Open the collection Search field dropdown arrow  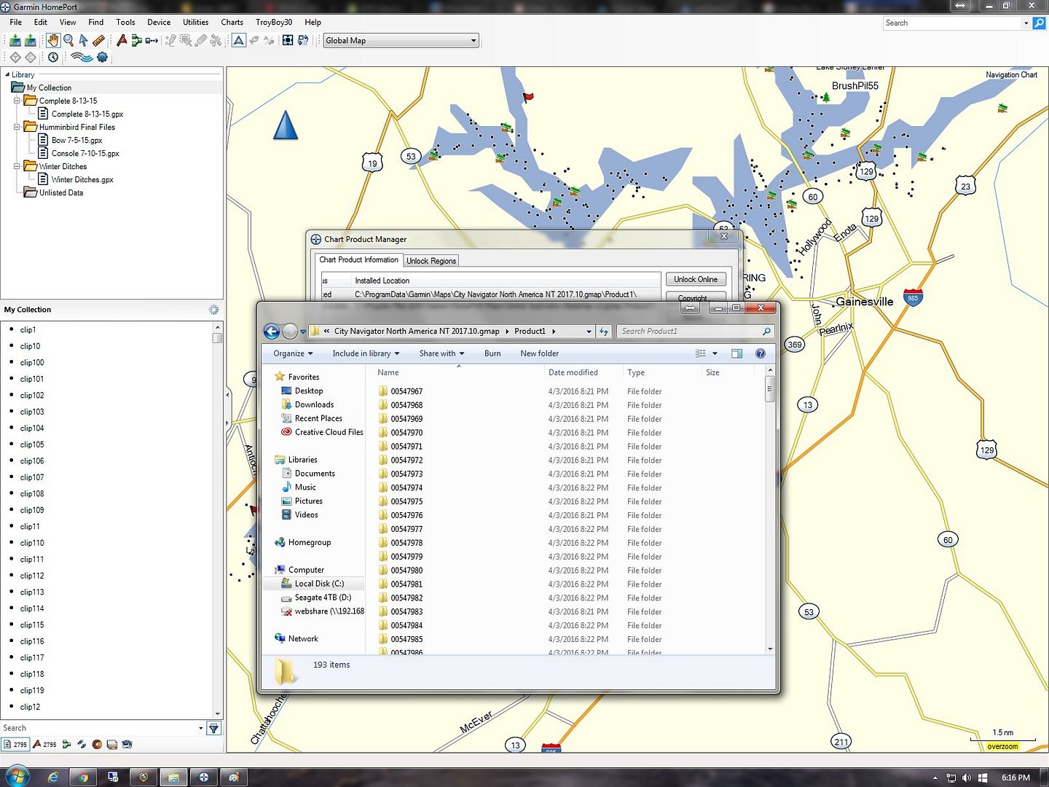[200, 728]
